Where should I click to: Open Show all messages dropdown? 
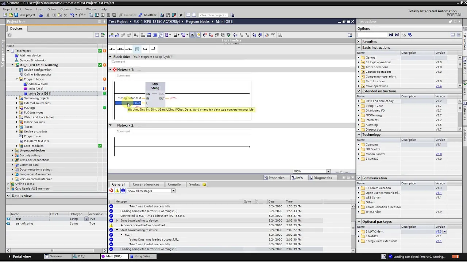tap(173, 191)
